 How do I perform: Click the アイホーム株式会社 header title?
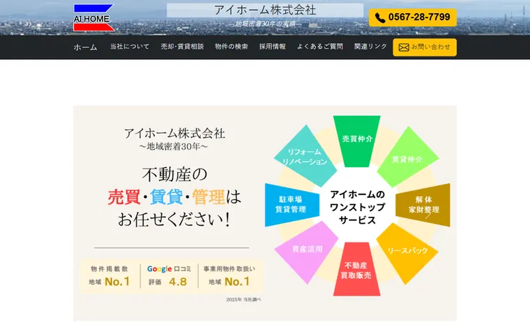click(x=265, y=10)
